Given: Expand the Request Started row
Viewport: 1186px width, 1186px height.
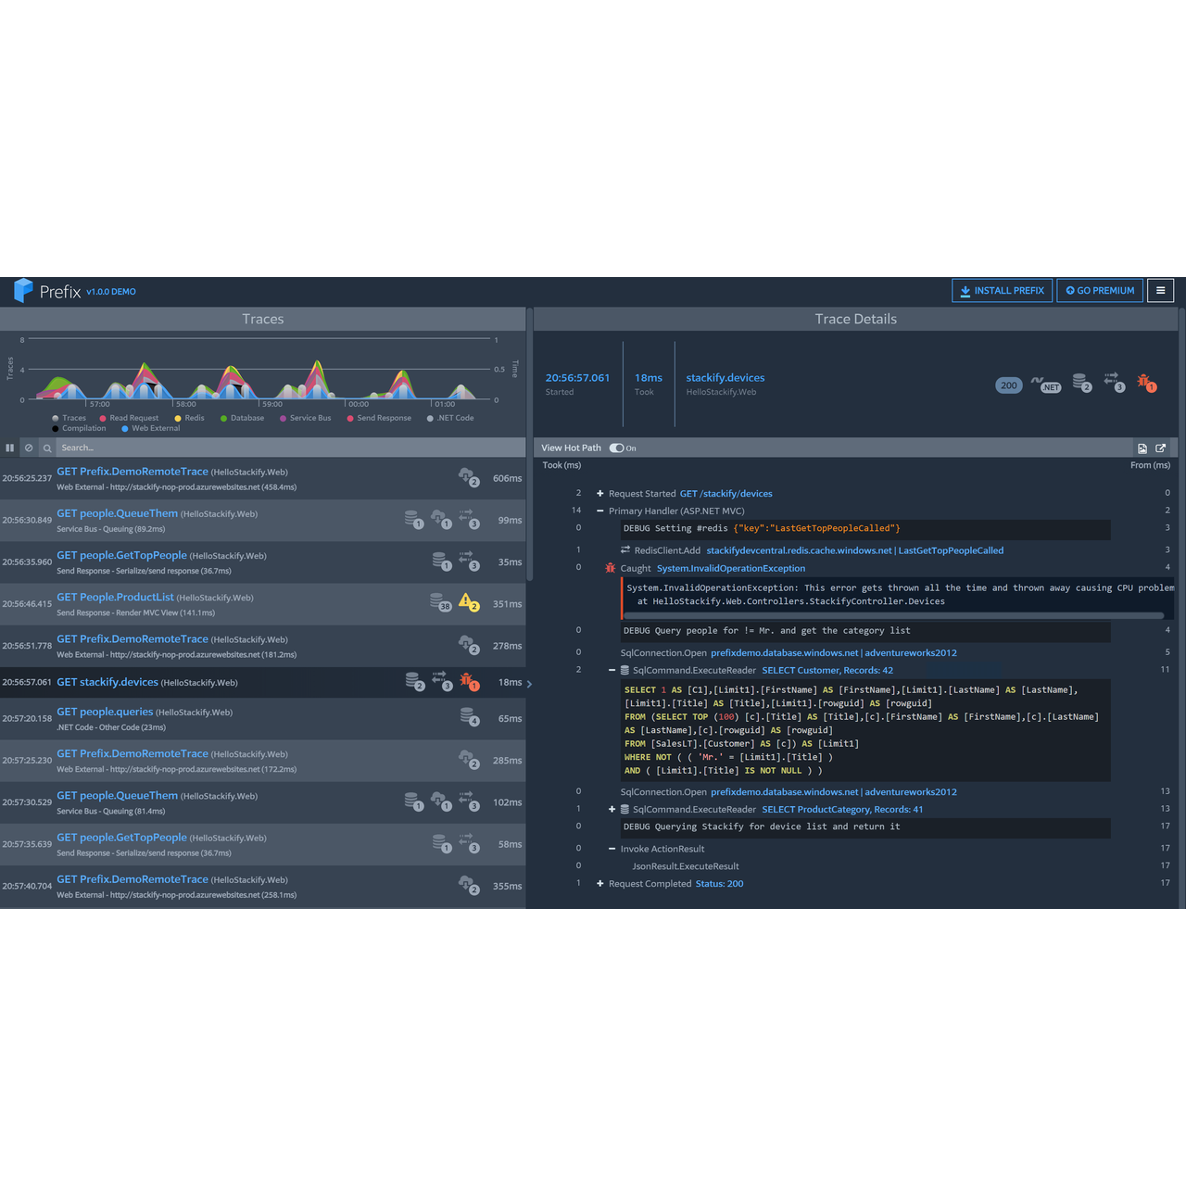Looking at the screenshot, I should click(600, 494).
